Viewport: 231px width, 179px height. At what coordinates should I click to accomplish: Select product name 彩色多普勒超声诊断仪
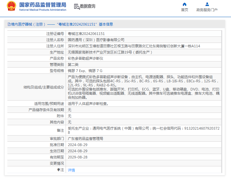(x=85, y=58)
